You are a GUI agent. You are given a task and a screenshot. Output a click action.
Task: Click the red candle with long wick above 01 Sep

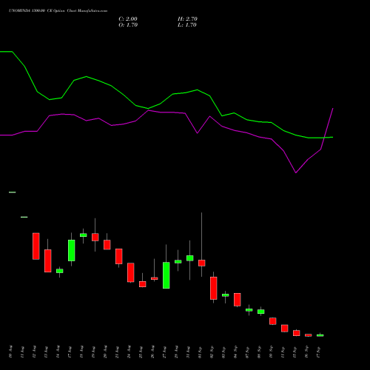(202, 263)
